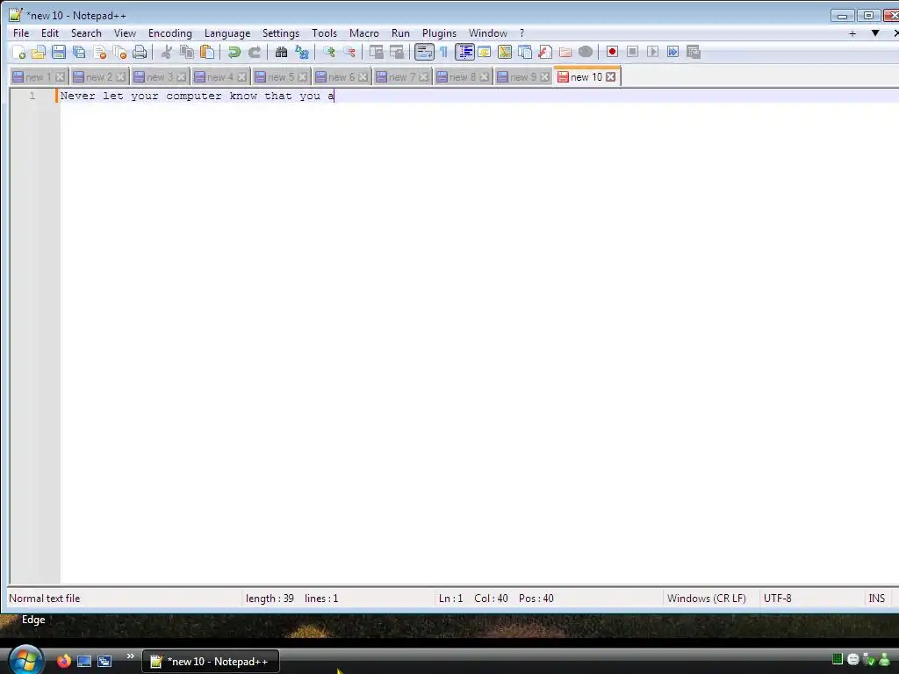The height and width of the screenshot is (674, 899).
Task: Expand the quick launch chevron
Action: click(130, 656)
